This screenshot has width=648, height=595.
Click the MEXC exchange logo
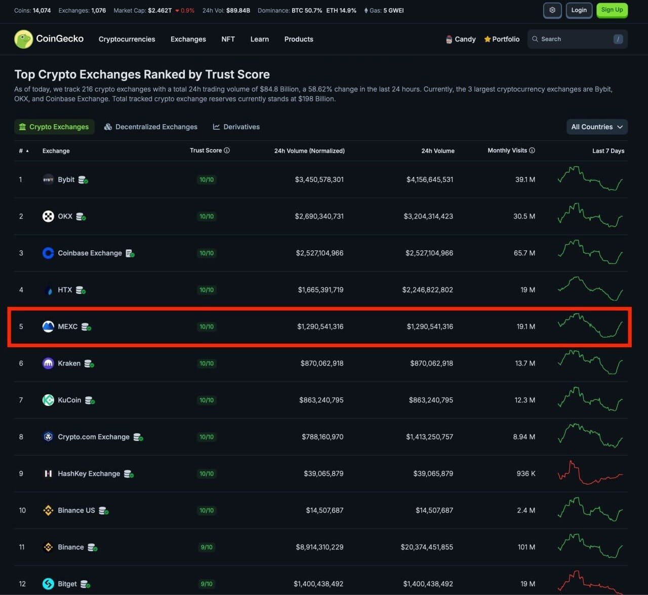(48, 326)
